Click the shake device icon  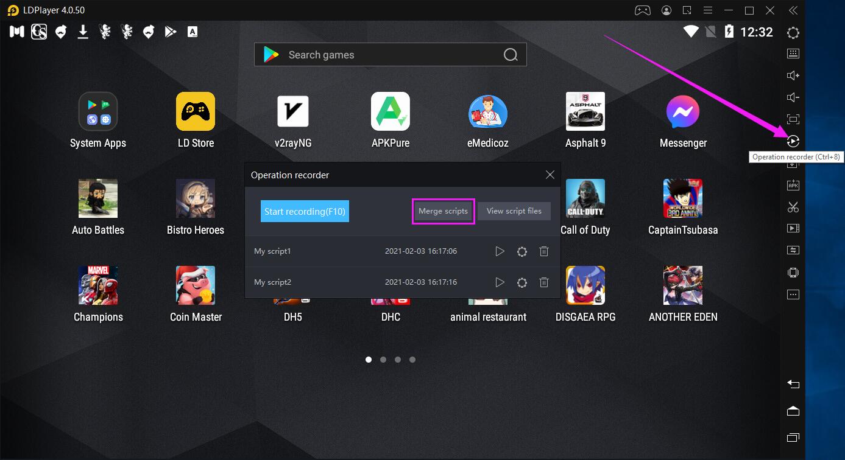coord(793,273)
